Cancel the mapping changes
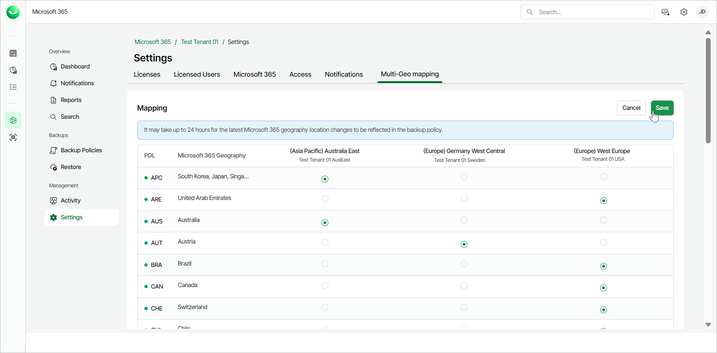Viewport: 717px width, 353px height. pos(631,108)
